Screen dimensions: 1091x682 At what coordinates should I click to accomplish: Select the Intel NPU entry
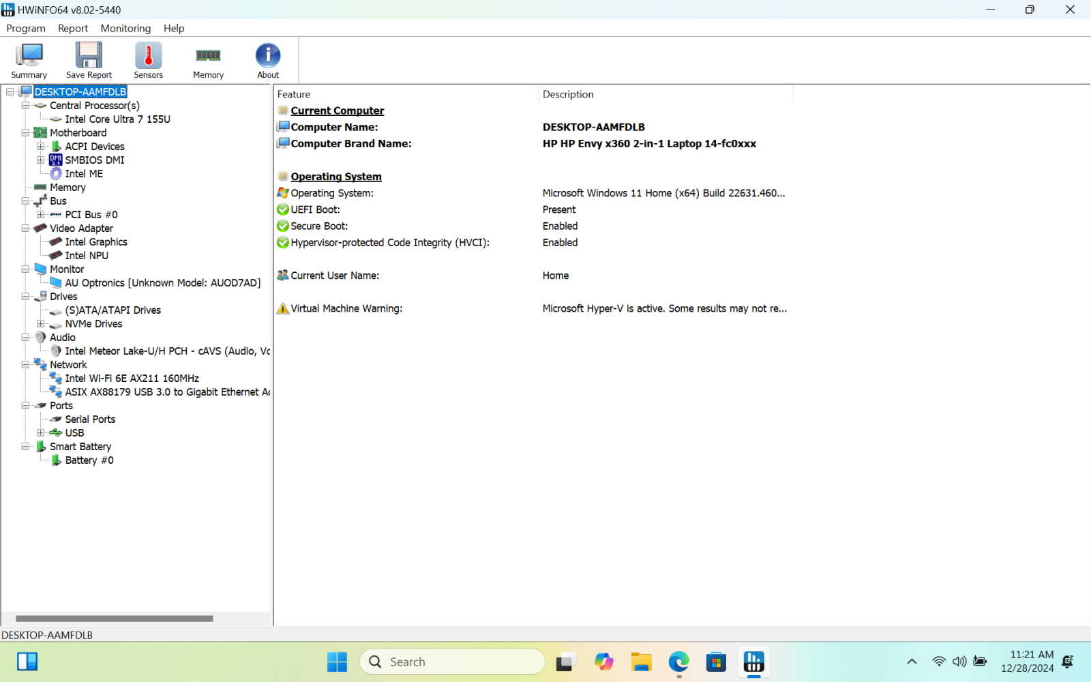tap(86, 255)
